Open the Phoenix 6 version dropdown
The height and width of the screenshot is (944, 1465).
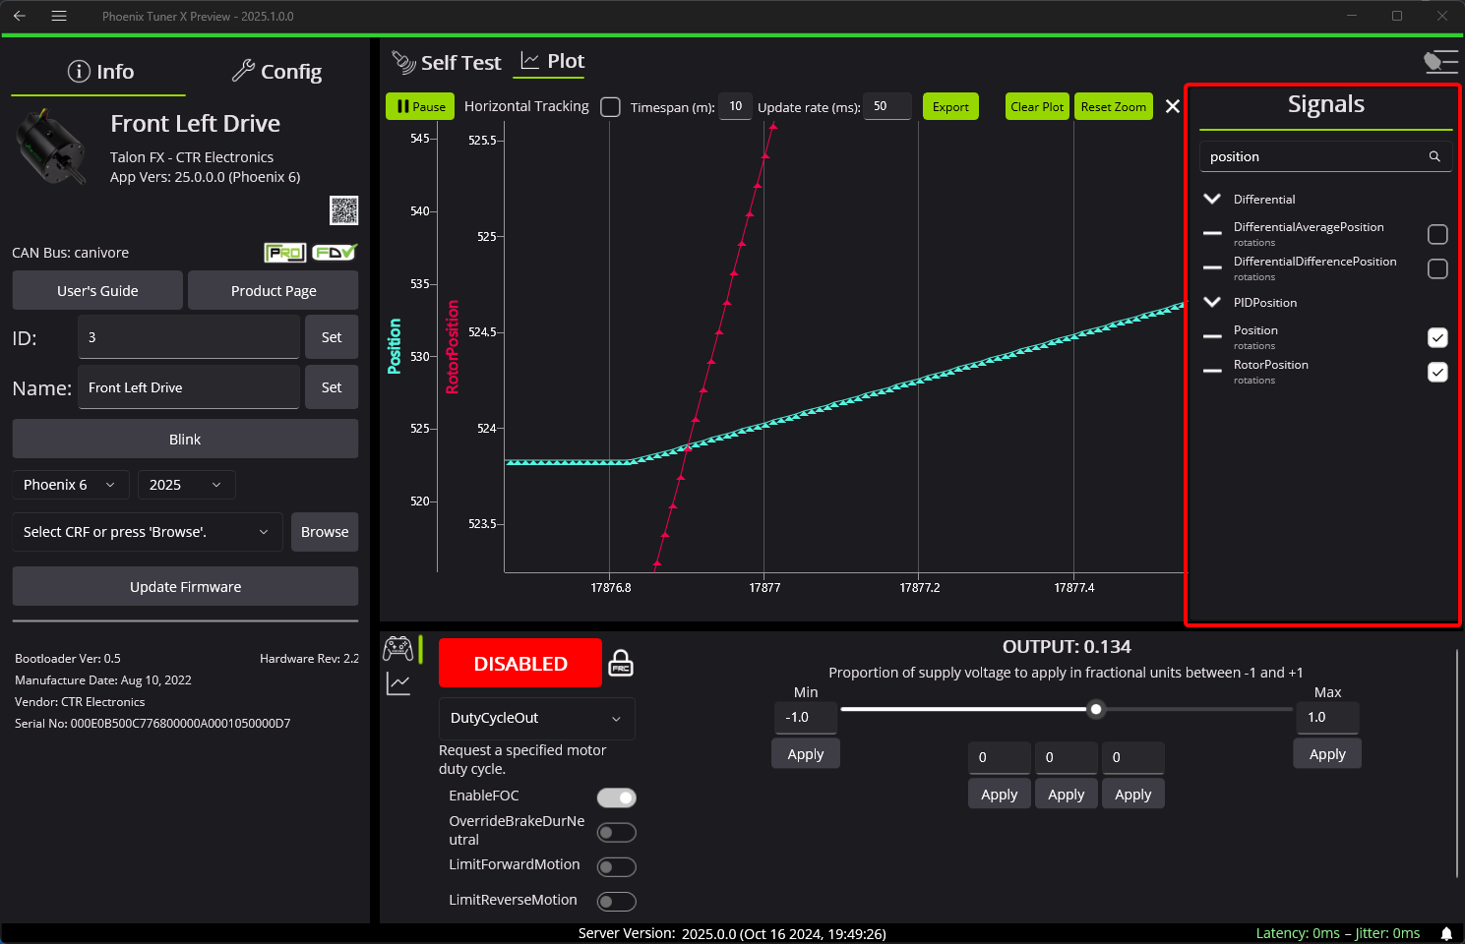point(70,485)
